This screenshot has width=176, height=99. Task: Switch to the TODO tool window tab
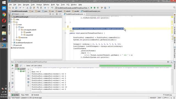25,95
